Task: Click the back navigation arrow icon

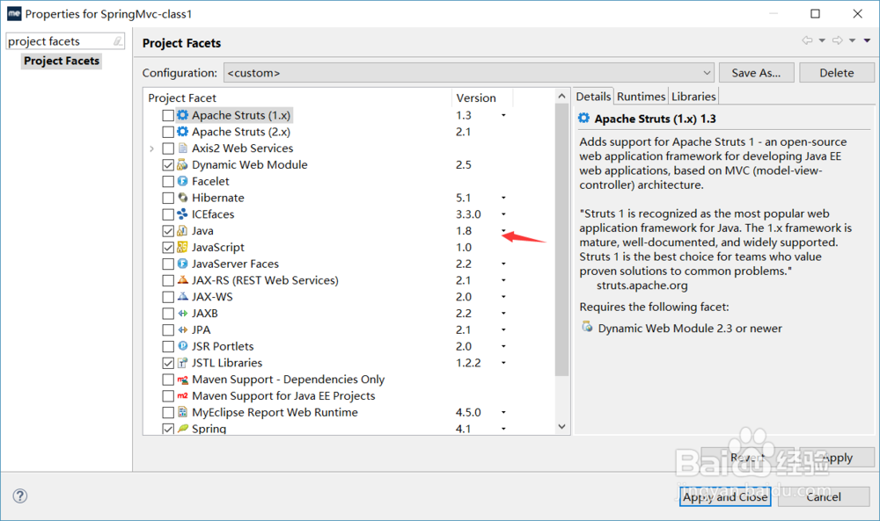Action: [807, 40]
